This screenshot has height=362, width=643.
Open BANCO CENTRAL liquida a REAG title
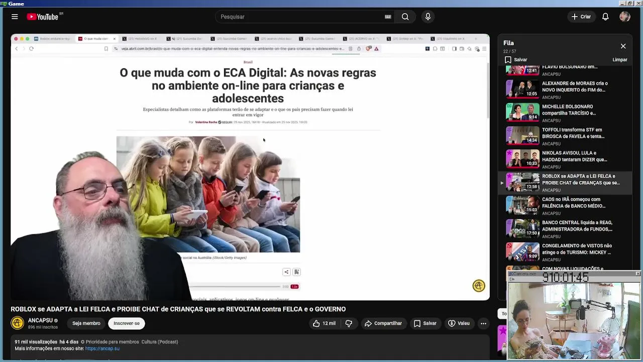point(577,226)
